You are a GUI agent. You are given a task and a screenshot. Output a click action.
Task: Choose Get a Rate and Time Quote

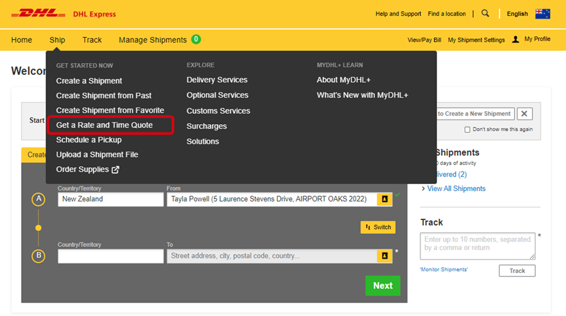[x=104, y=125]
